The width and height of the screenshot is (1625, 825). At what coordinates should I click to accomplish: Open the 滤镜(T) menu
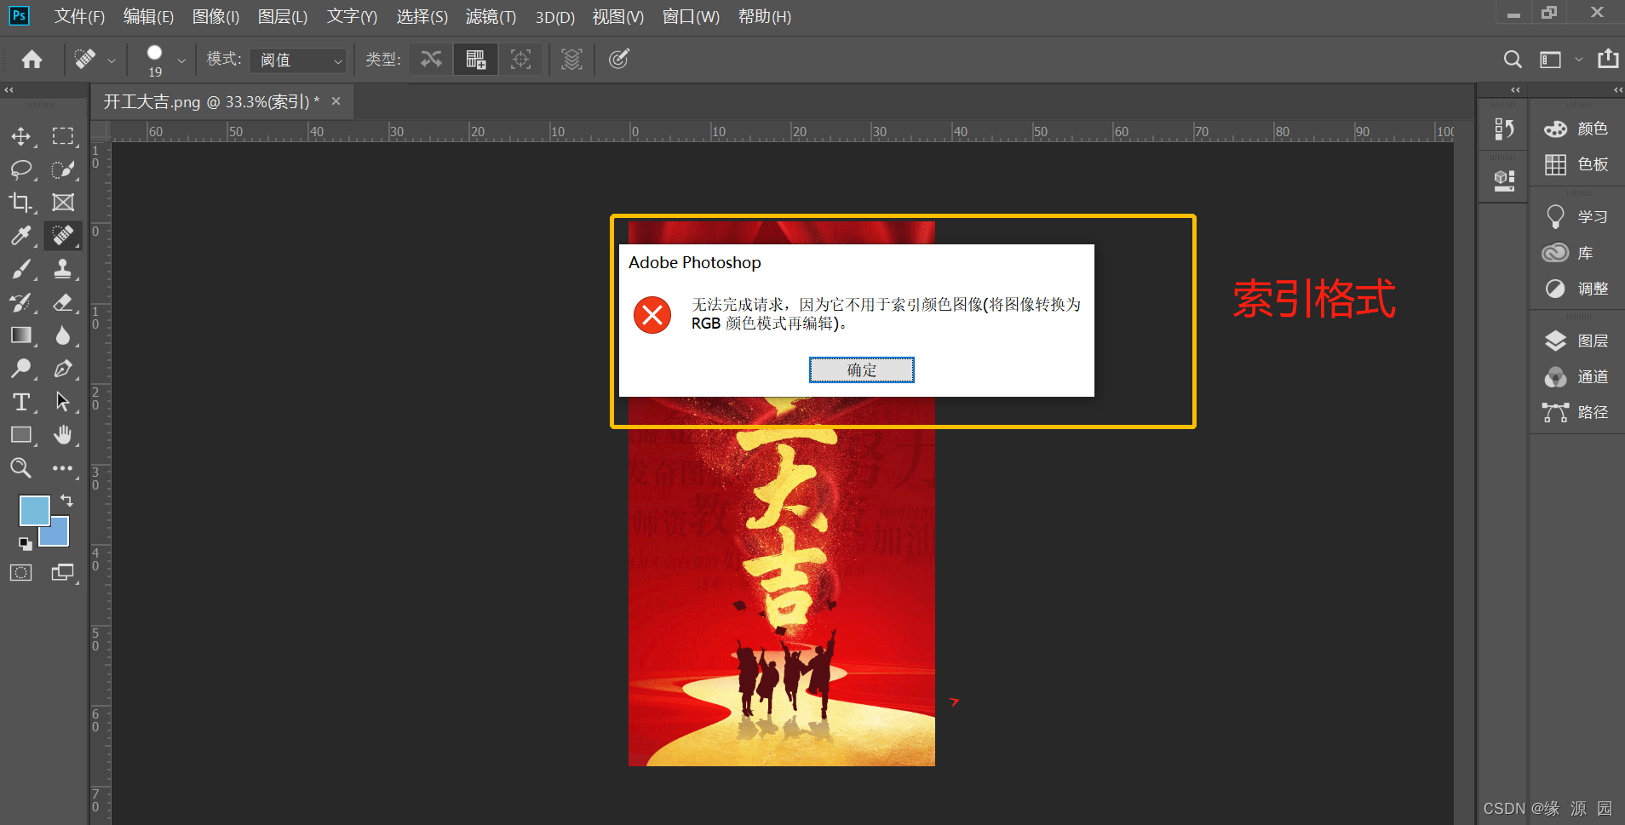point(491,17)
